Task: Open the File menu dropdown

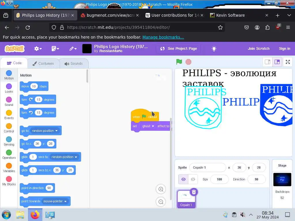Action: point(55,49)
